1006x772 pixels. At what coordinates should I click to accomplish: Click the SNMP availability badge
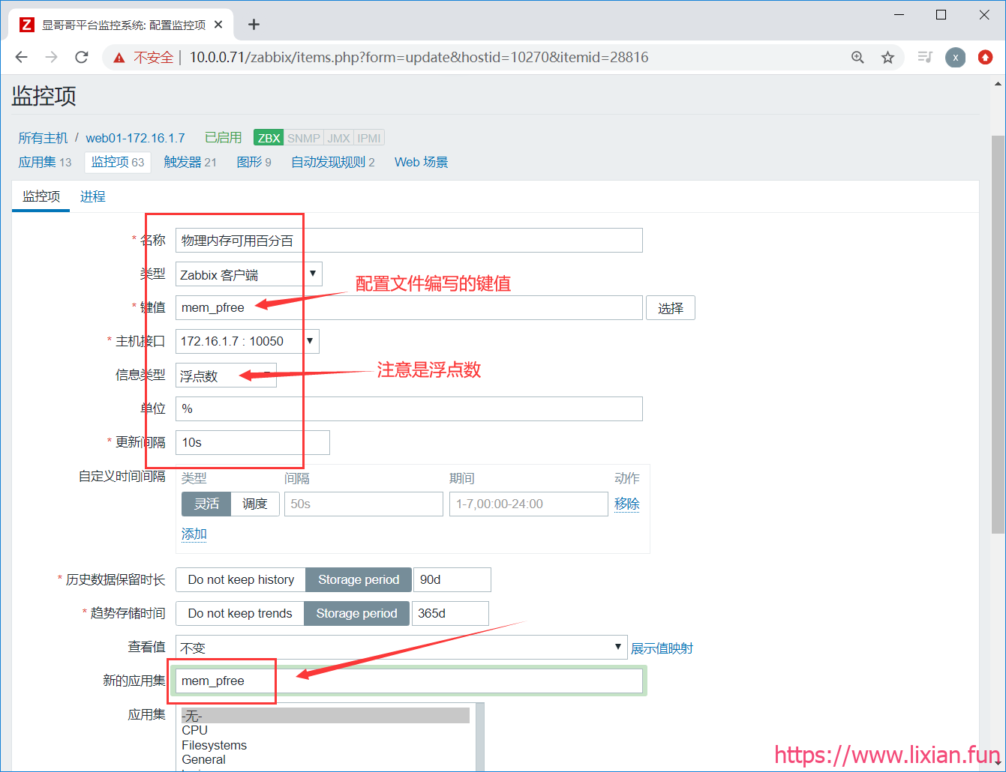[x=303, y=138]
